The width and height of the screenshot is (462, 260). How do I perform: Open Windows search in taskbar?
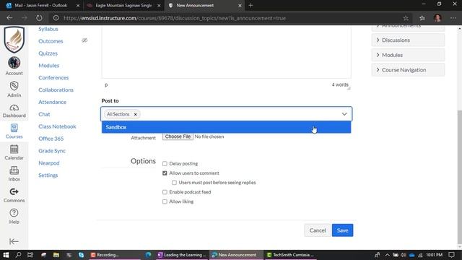18,255
